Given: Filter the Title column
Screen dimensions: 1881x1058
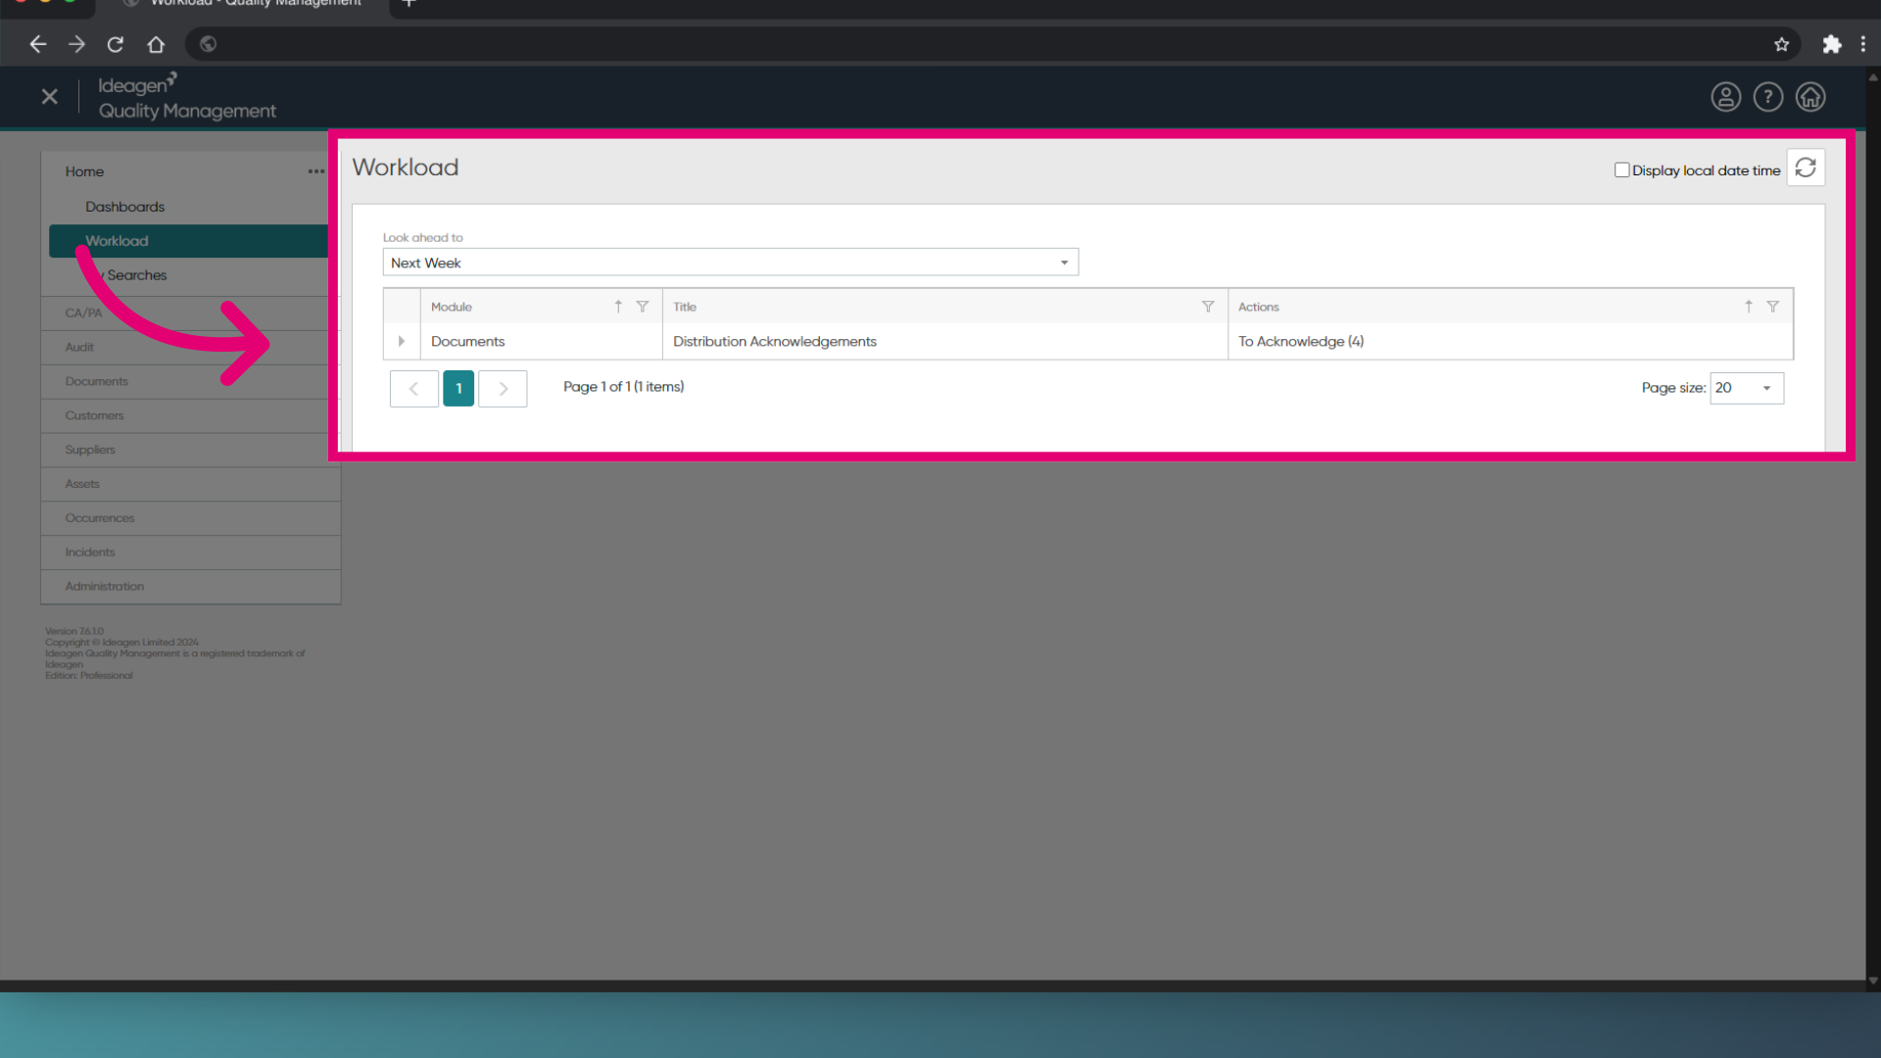Looking at the screenshot, I should point(1208,307).
